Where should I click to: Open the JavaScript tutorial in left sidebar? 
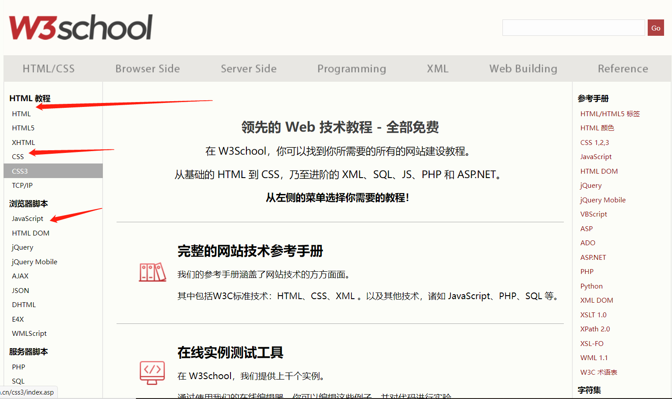pos(27,218)
